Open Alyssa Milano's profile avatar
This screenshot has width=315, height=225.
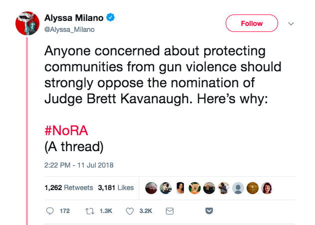pos(27,23)
